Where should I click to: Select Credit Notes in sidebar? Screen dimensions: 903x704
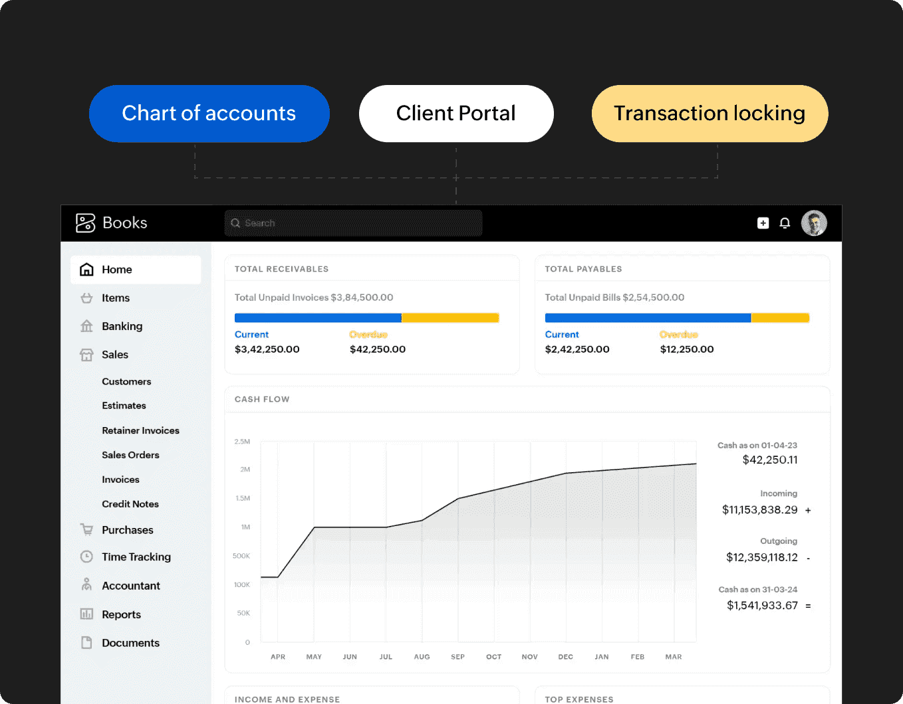130,504
